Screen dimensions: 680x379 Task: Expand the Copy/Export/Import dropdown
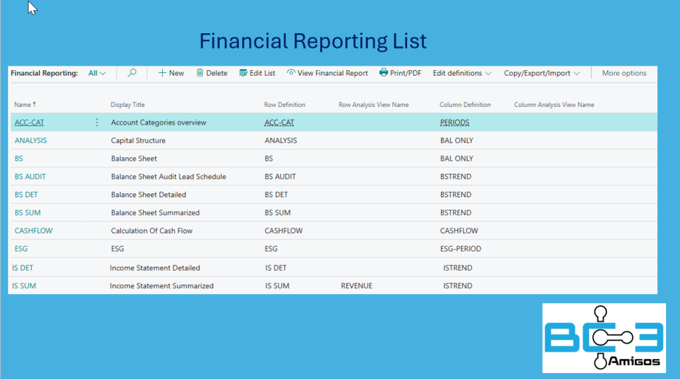541,73
